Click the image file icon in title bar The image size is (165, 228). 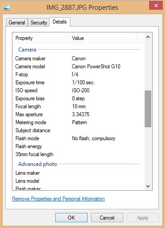point(7,7)
